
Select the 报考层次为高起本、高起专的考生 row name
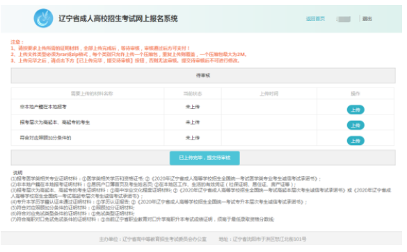pos(55,122)
